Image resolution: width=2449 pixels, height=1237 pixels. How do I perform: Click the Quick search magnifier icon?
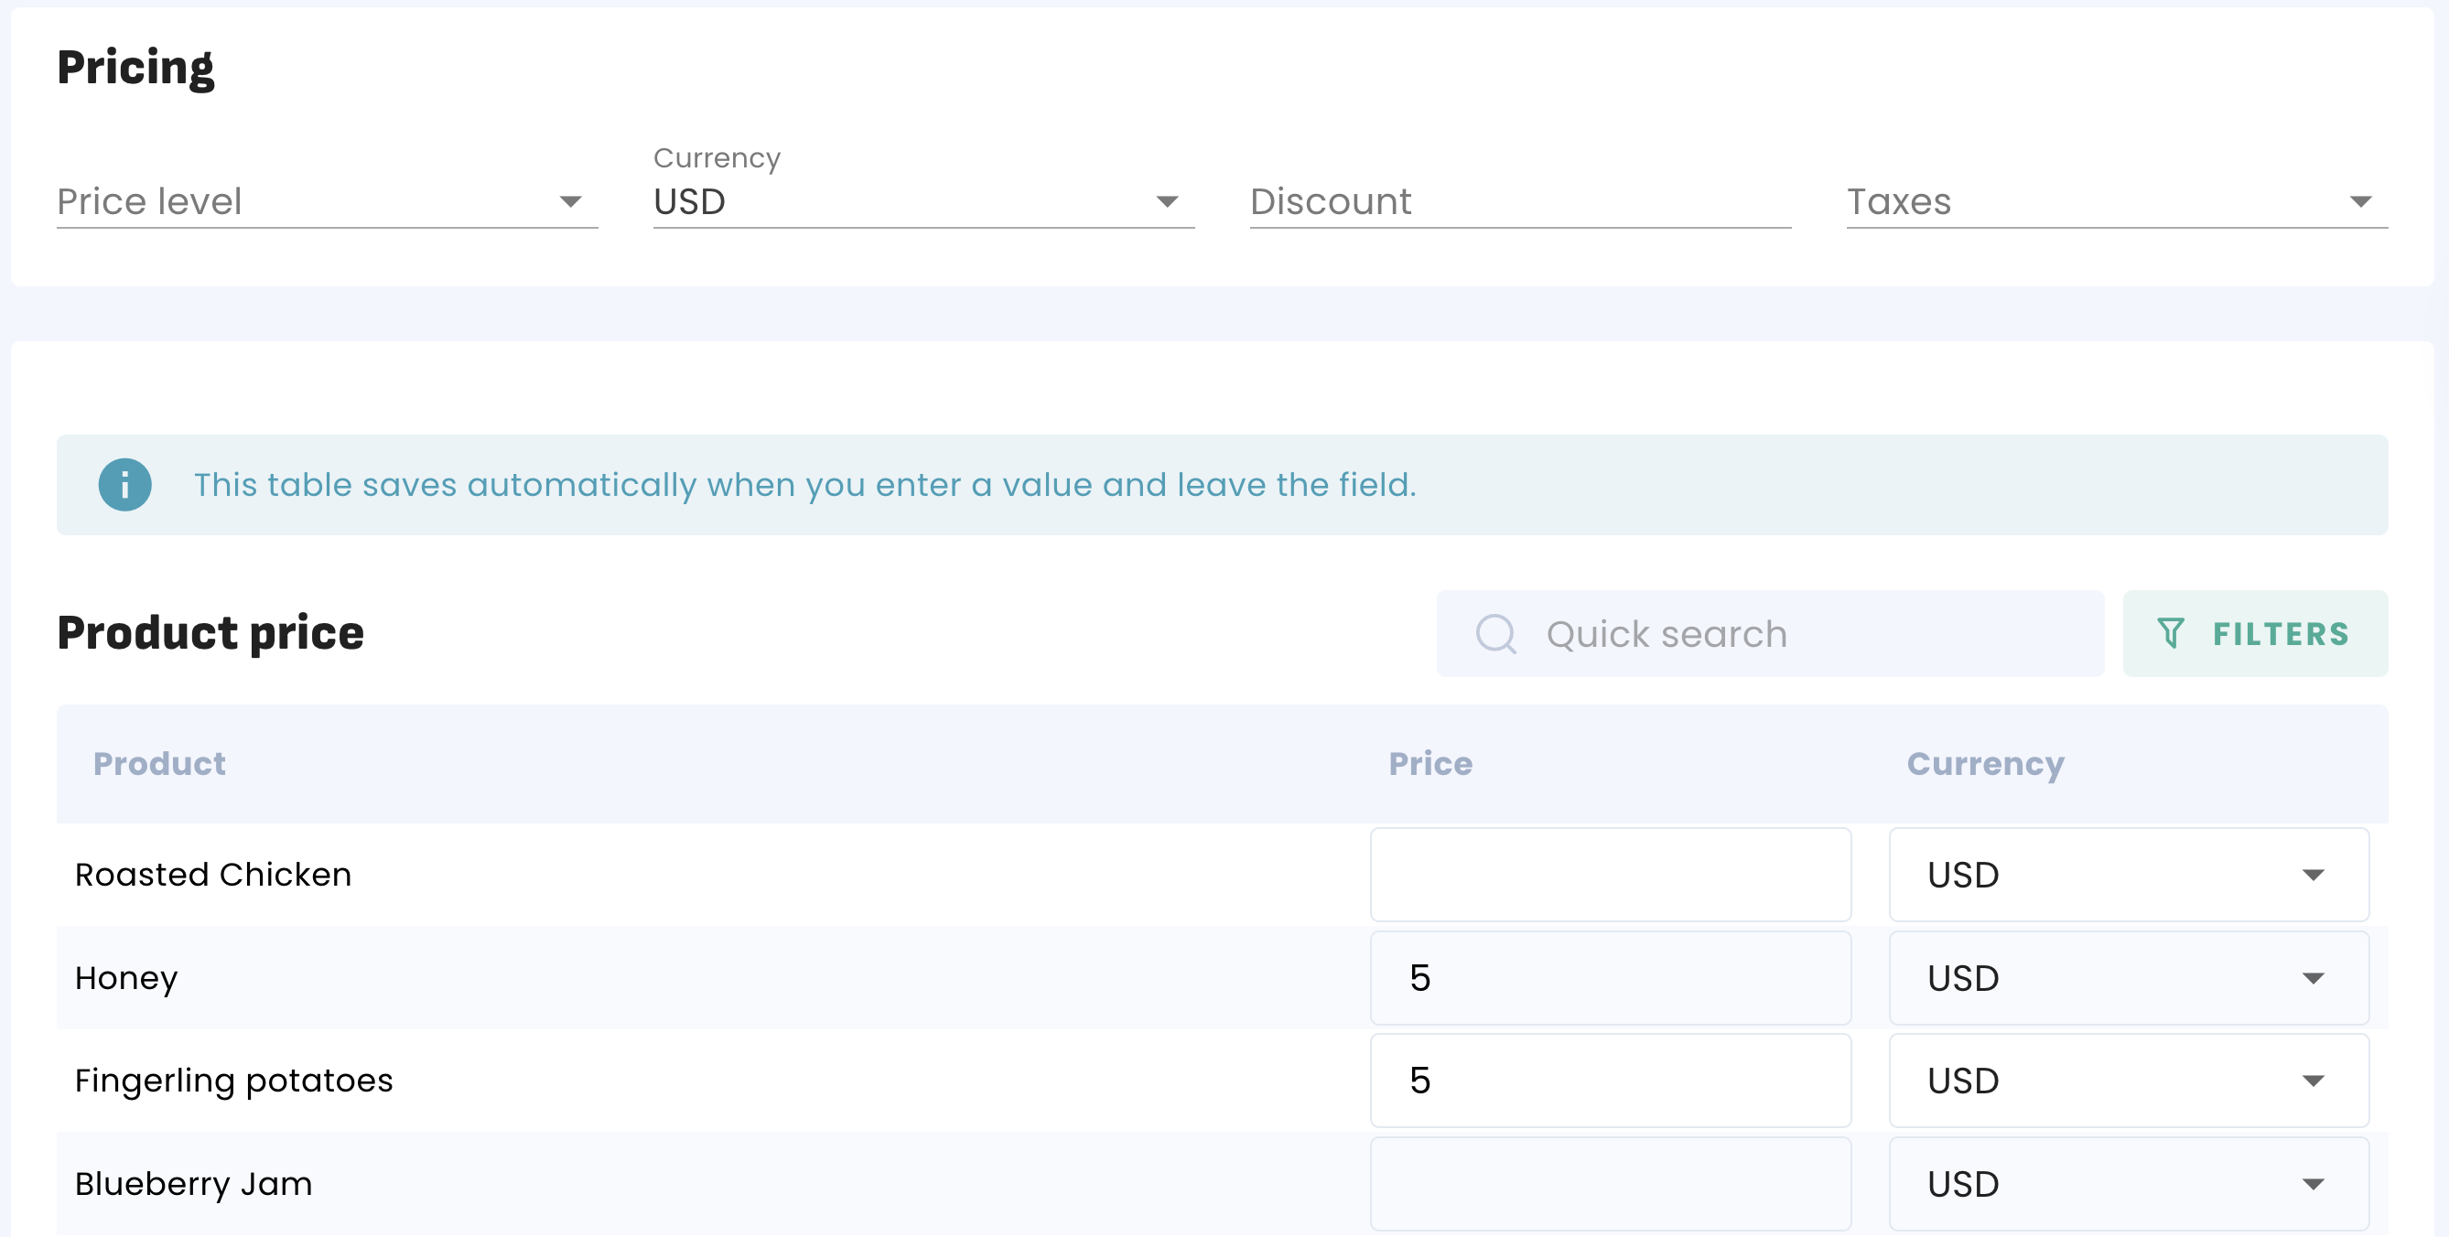pos(1495,633)
